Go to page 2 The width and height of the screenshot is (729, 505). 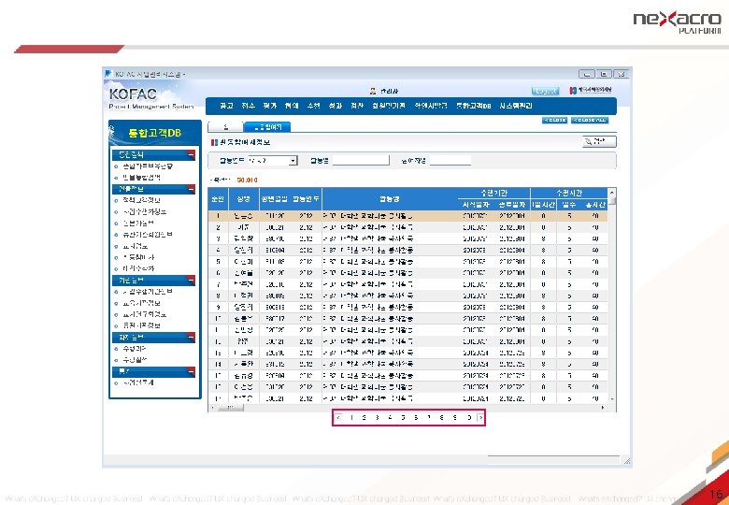tap(364, 418)
